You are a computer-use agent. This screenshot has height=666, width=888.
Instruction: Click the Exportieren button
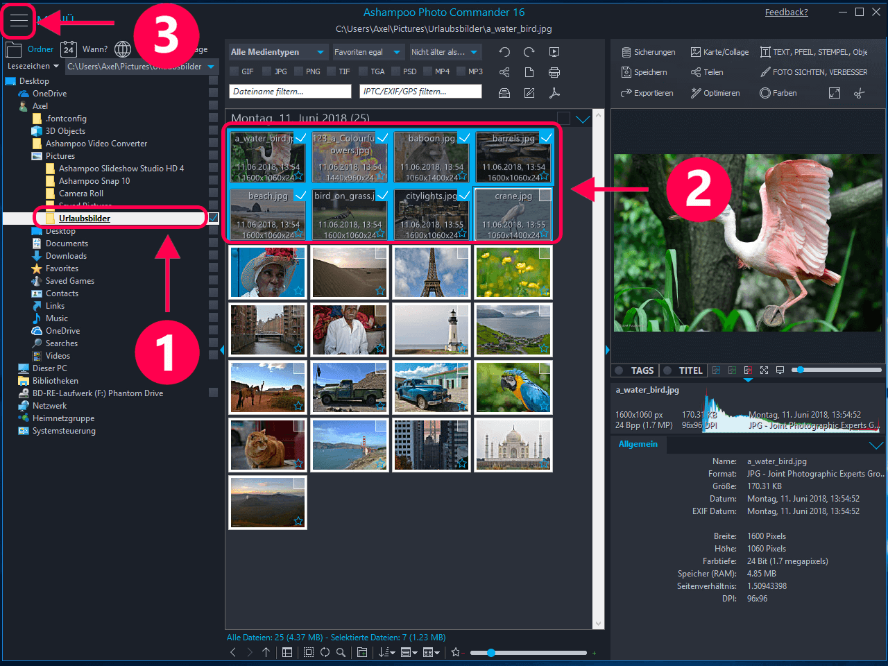[x=647, y=93]
